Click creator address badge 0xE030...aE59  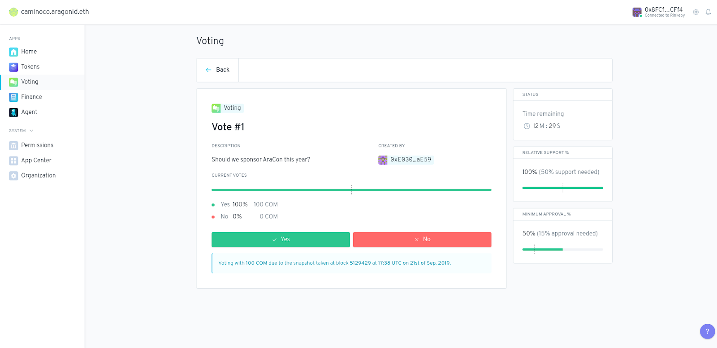[406, 160]
